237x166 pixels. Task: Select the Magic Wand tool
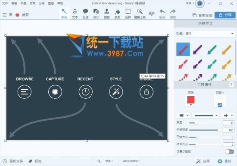[140, 13]
